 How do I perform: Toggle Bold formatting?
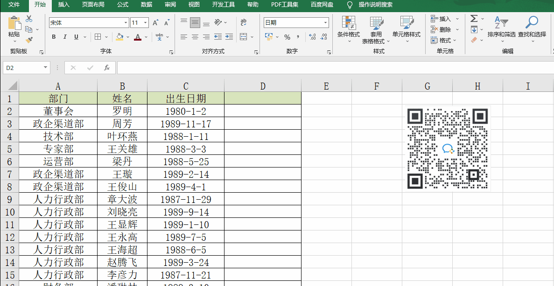click(x=54, y=37)
